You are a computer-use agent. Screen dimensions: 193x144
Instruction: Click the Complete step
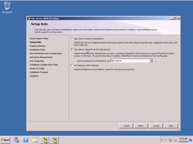pyautogui.click(x=34, y=76)
